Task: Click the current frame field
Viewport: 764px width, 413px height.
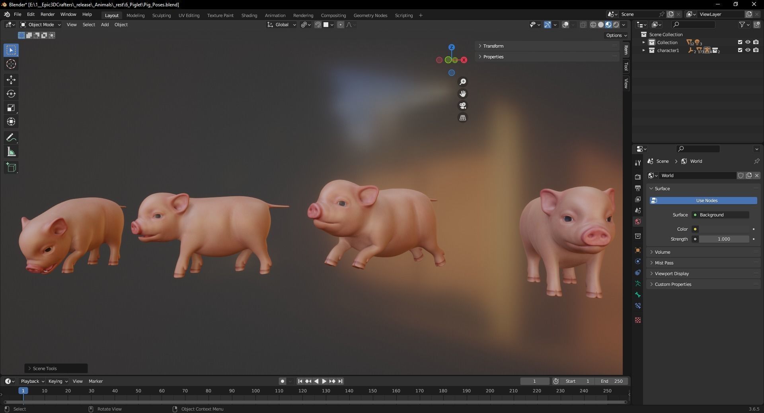Action: click(534, 381)
